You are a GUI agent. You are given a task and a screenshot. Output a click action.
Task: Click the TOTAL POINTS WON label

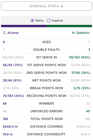click(46, 119)
